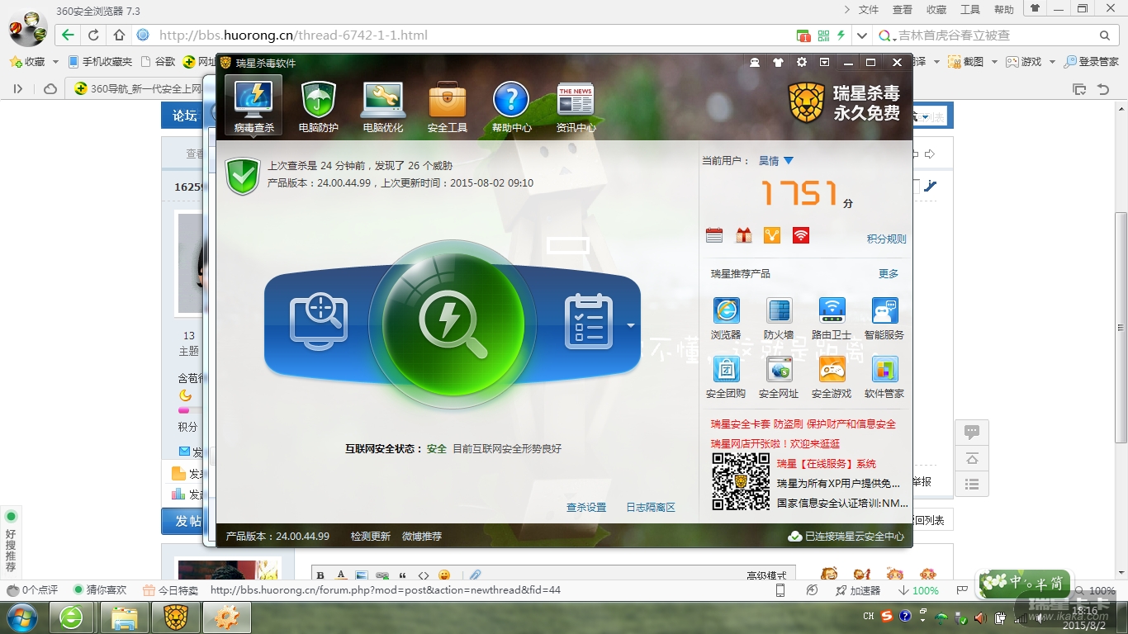Screen dimensions: 1128x634
Task: Open the 查看 menu in 360 browser
Action: tap(903, 10)
